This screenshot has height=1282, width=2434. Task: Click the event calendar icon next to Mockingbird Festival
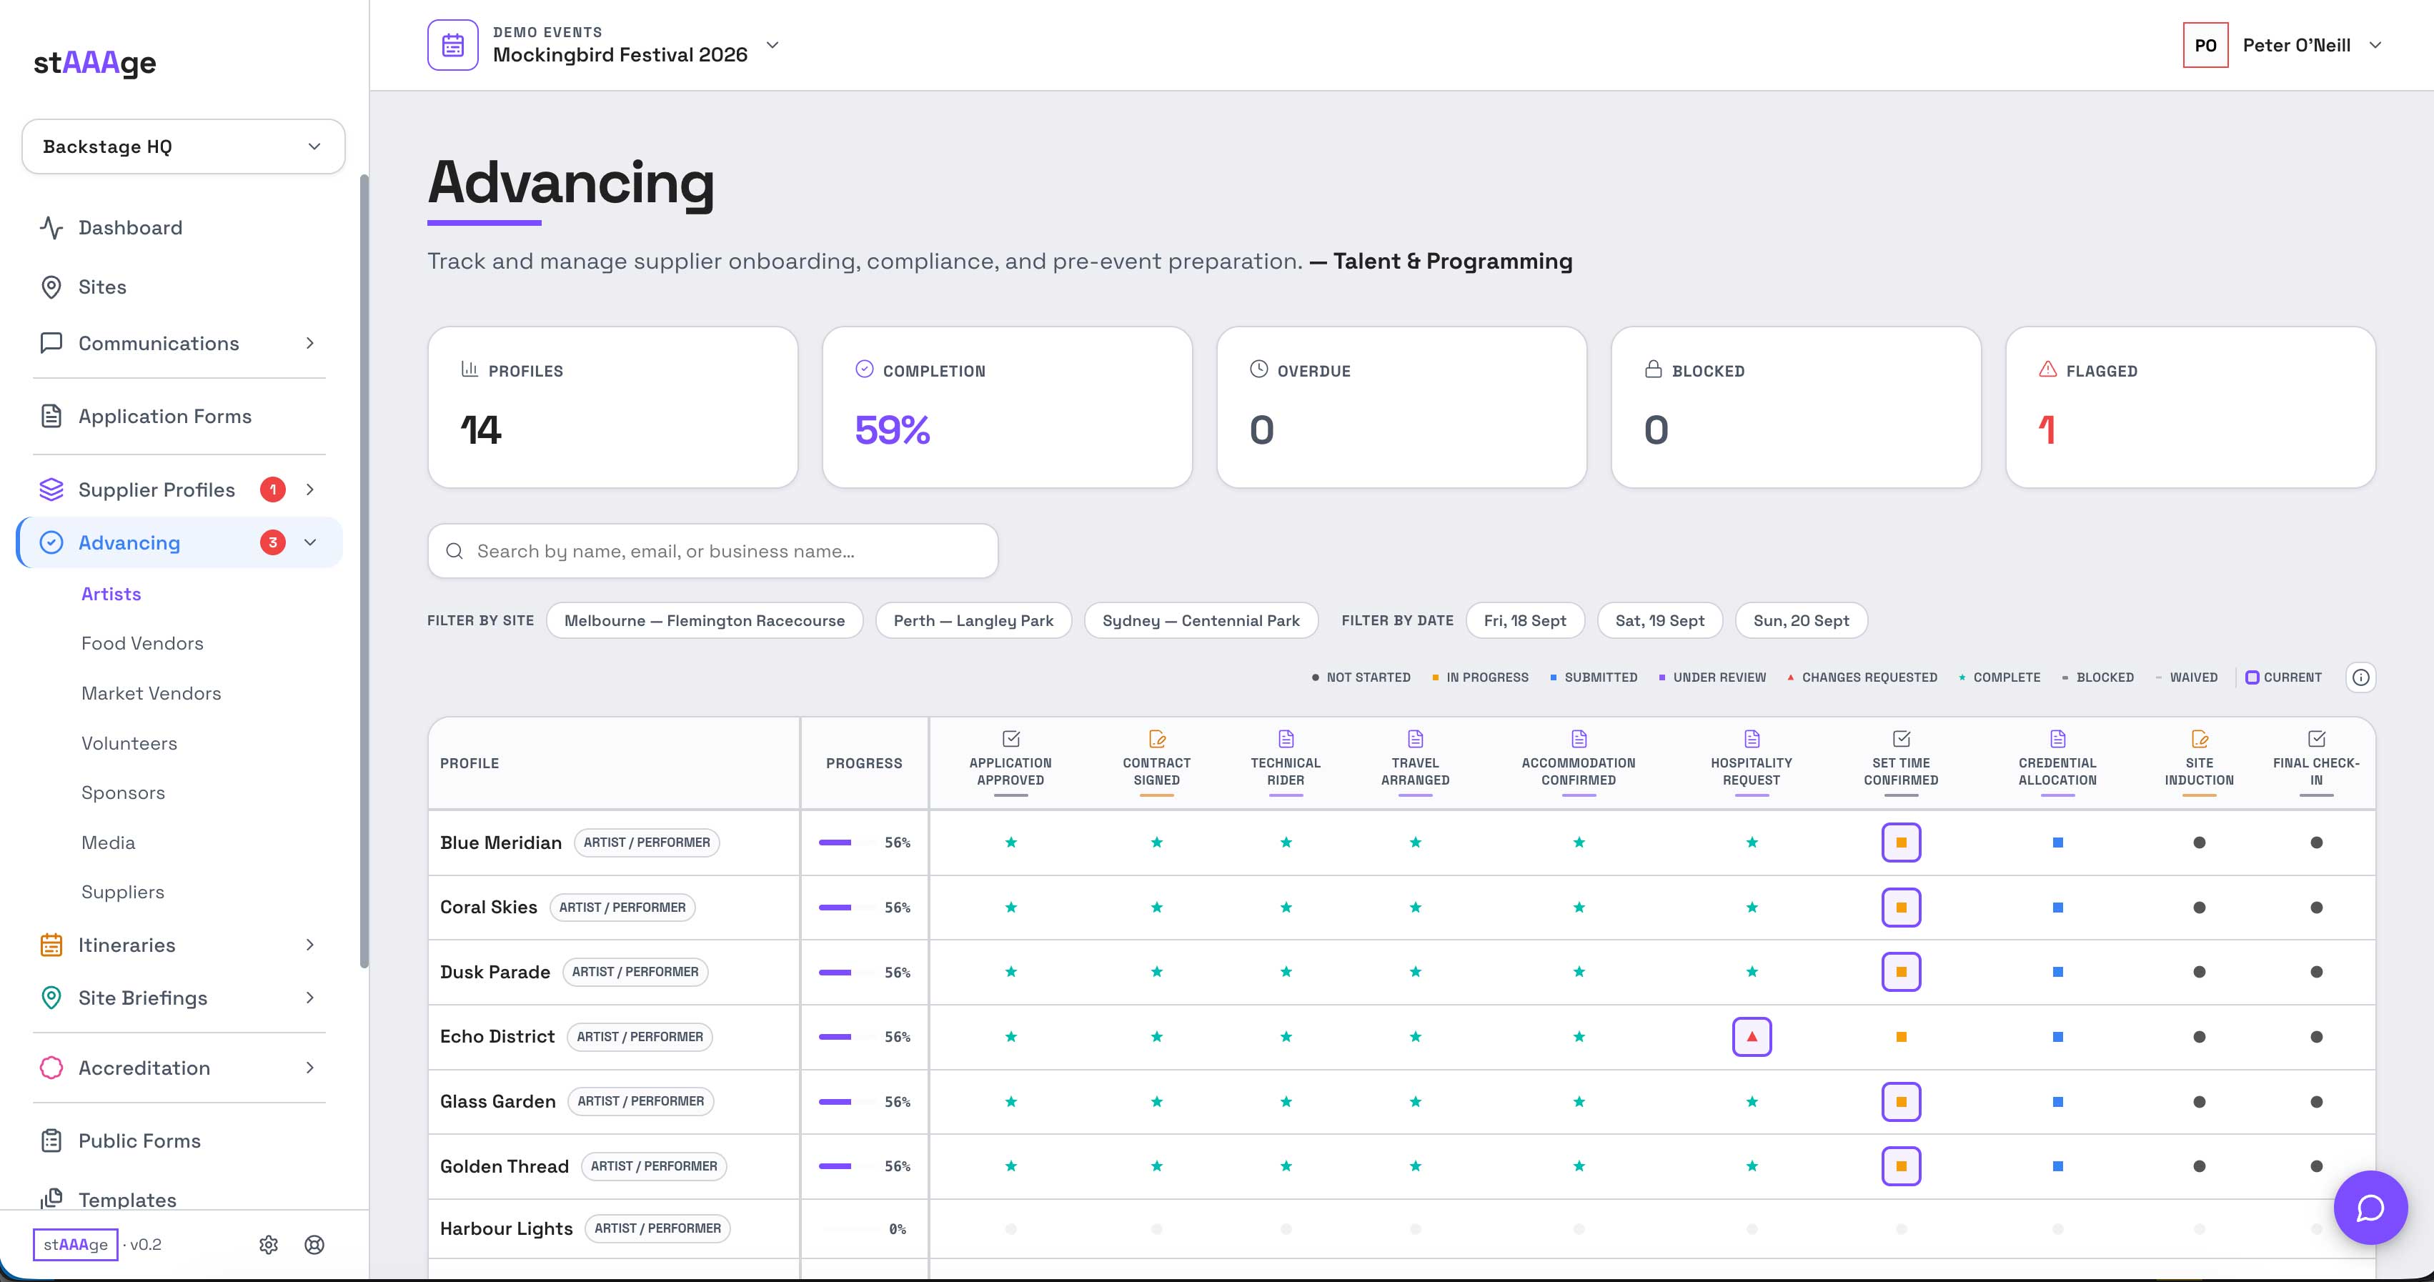point(452,45)
